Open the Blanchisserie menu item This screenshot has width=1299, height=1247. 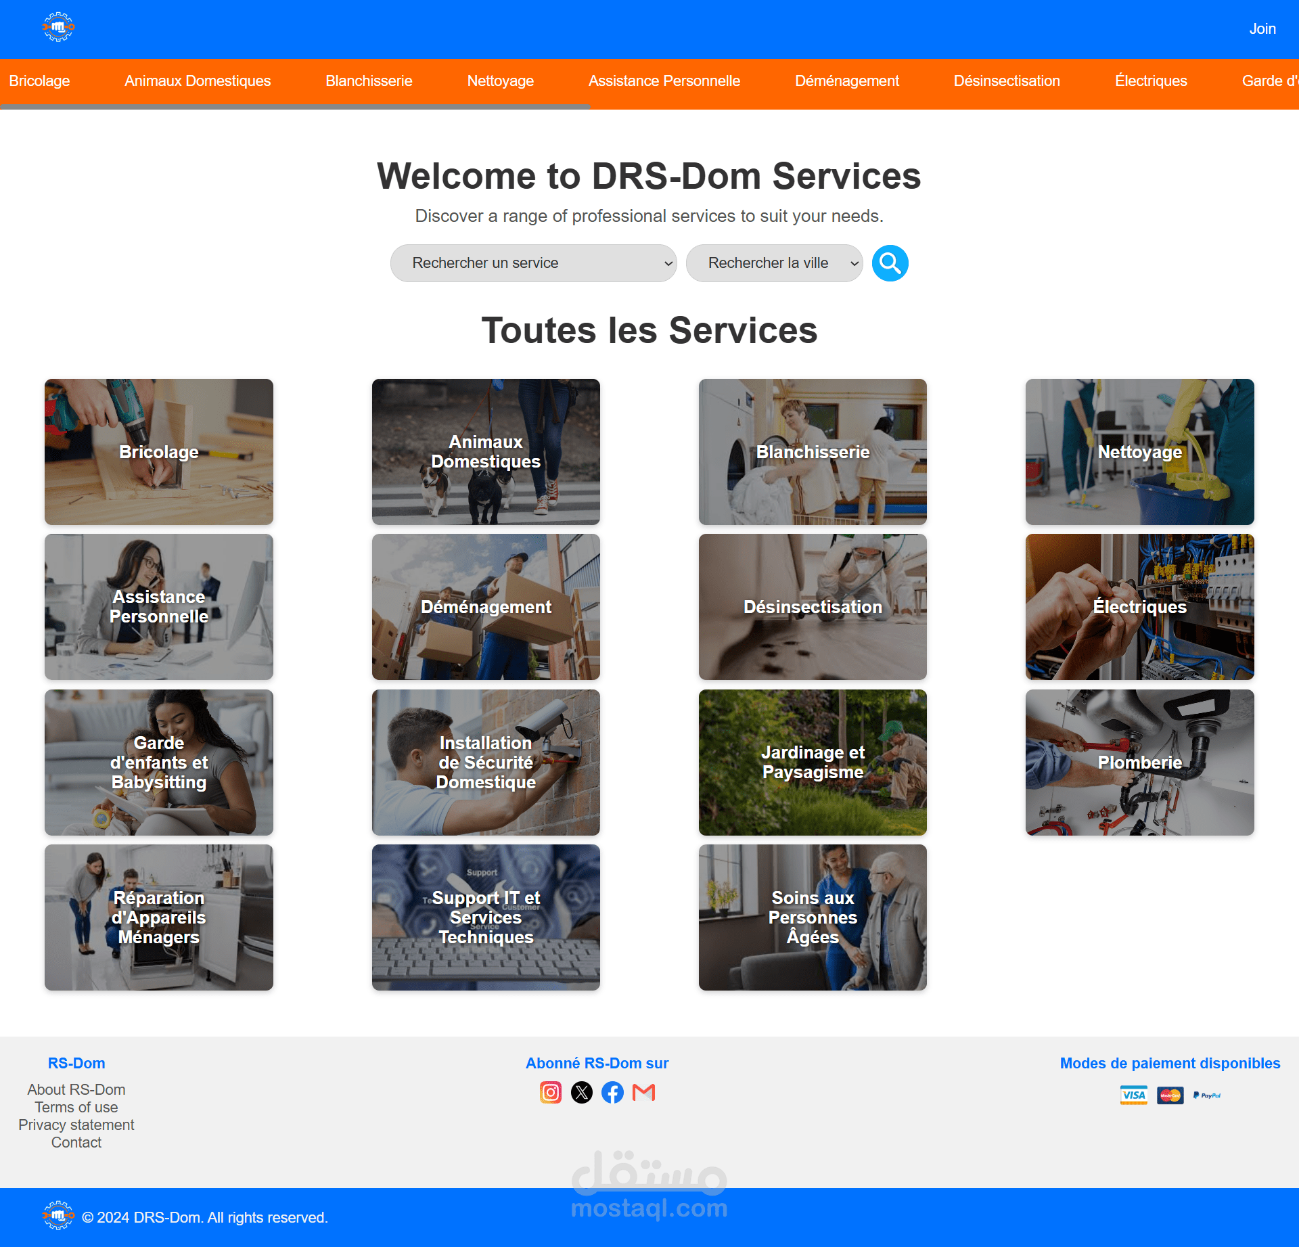369,81
